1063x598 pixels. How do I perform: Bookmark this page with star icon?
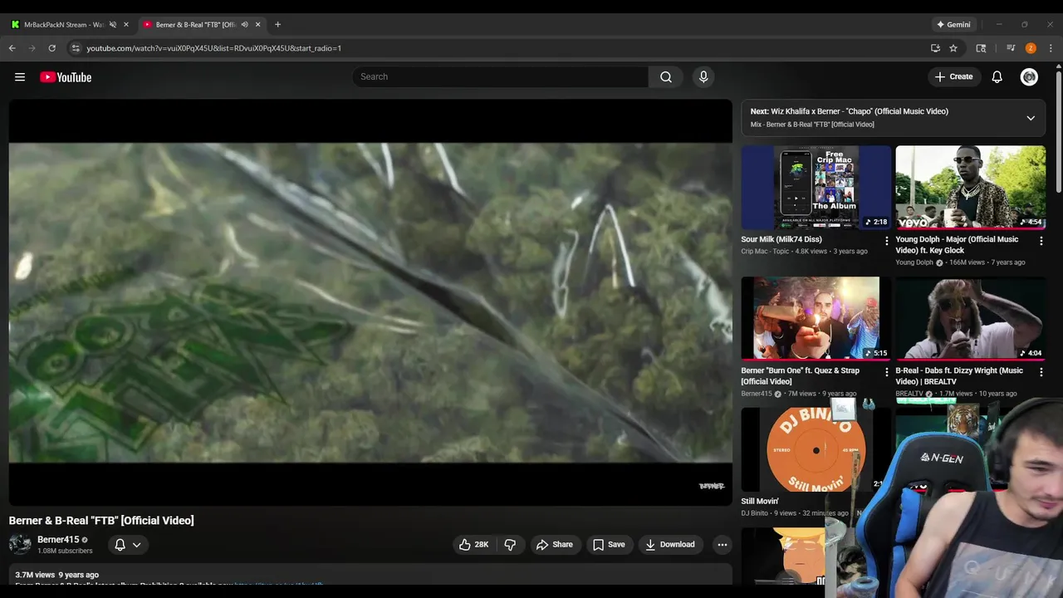click(953, 48)
